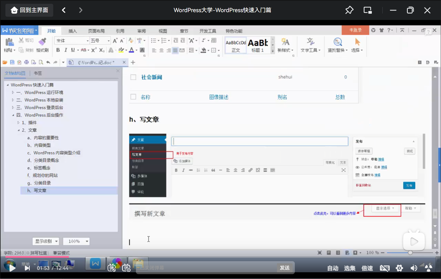441x279 pixels.
Task: Click the picture-in-picture window icon
Action: (367, 10)
